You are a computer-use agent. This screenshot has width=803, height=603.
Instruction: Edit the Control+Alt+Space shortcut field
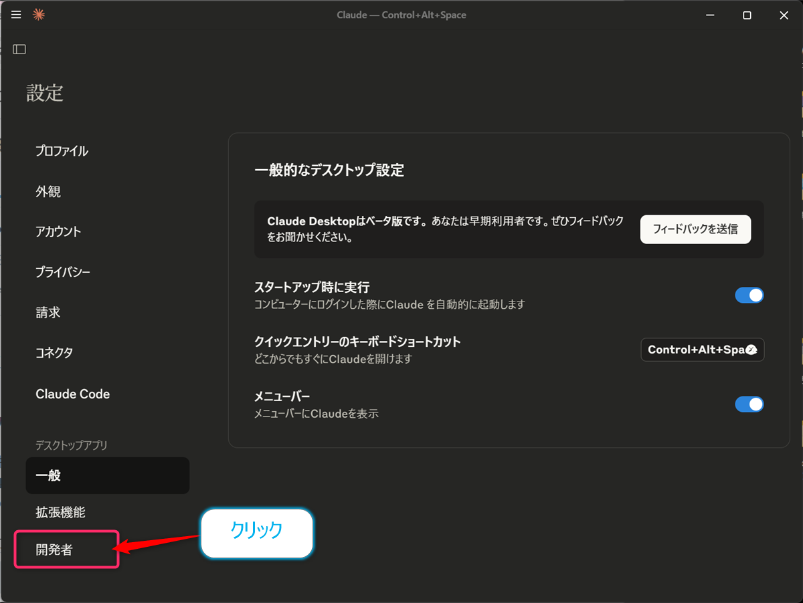coord(703,350)
